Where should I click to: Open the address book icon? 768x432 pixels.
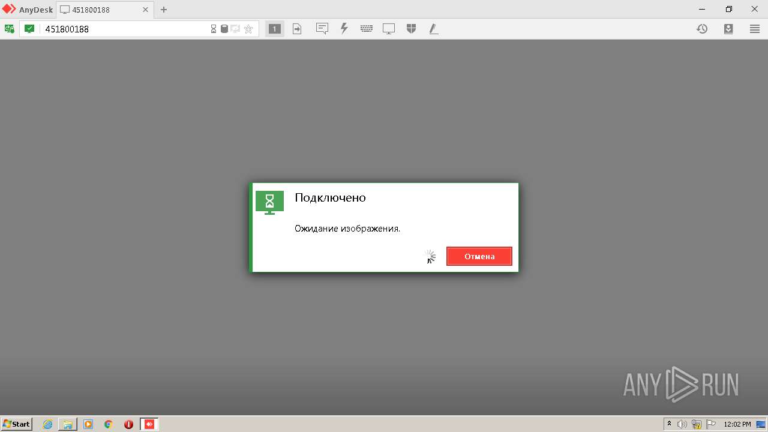(728, 29)
